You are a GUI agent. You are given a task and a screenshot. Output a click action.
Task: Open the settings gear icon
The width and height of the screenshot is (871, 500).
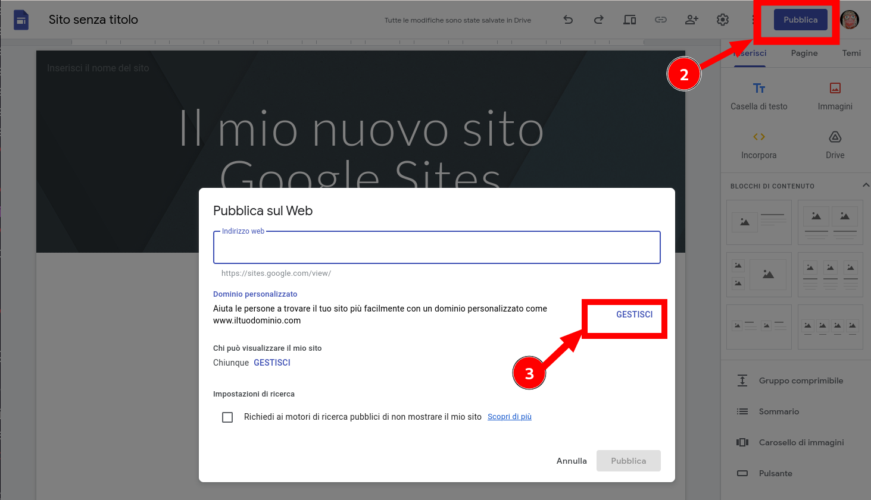(723, 20)
